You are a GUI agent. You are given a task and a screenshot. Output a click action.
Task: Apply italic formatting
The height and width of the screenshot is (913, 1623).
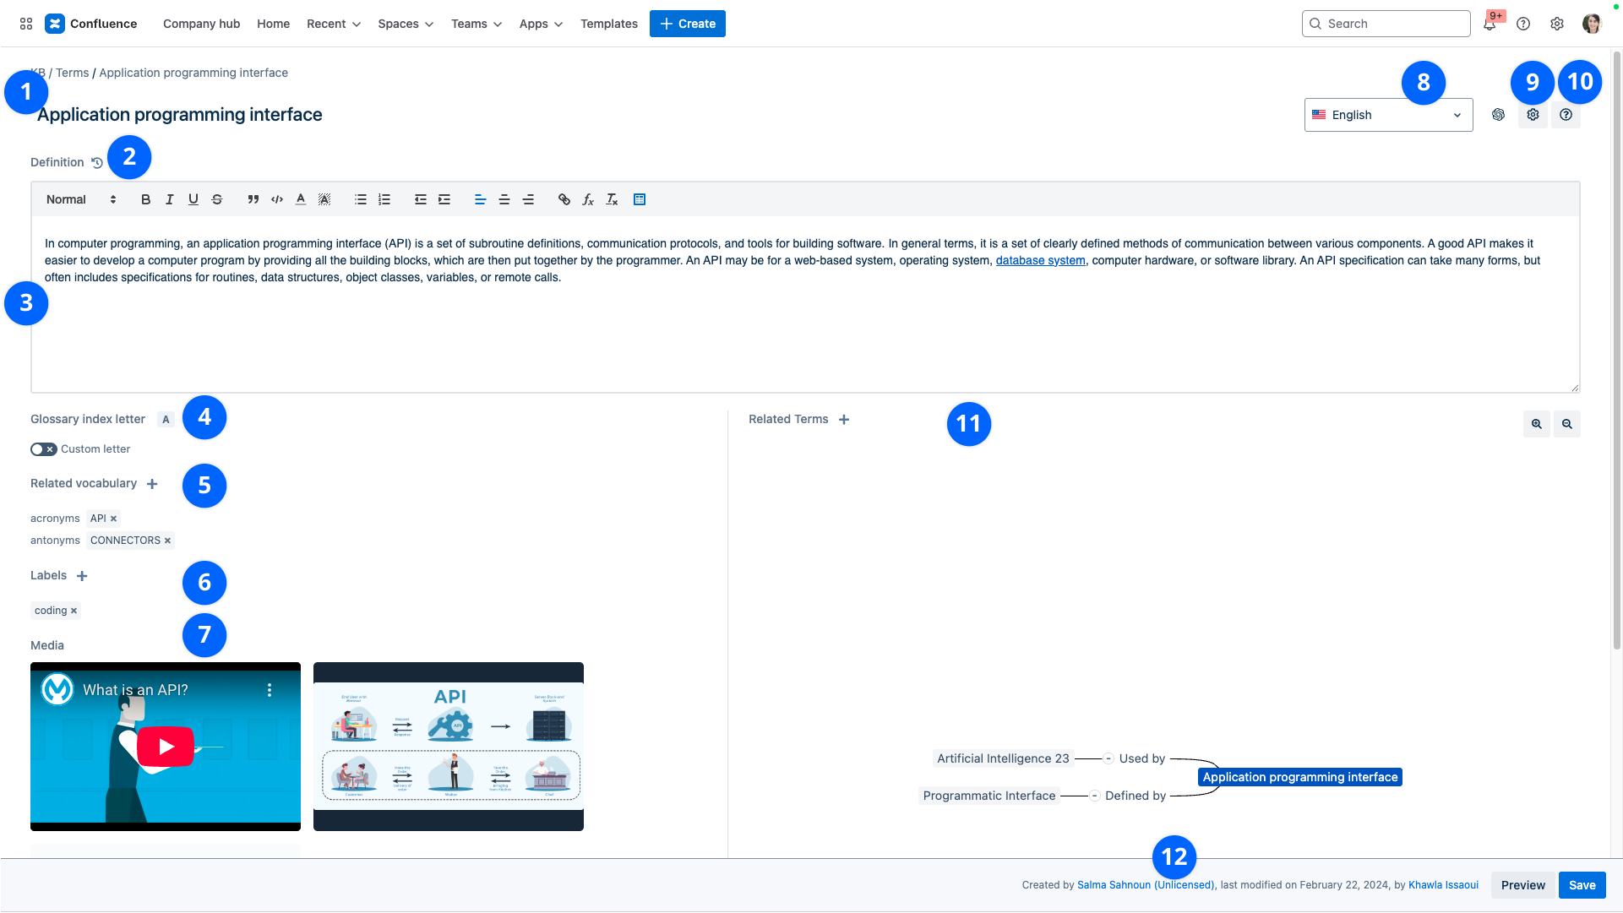point(169,200)
